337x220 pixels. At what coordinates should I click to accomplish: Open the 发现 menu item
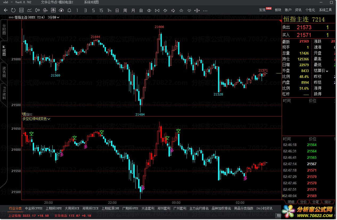pyautogui.click(x=262, y=10)
